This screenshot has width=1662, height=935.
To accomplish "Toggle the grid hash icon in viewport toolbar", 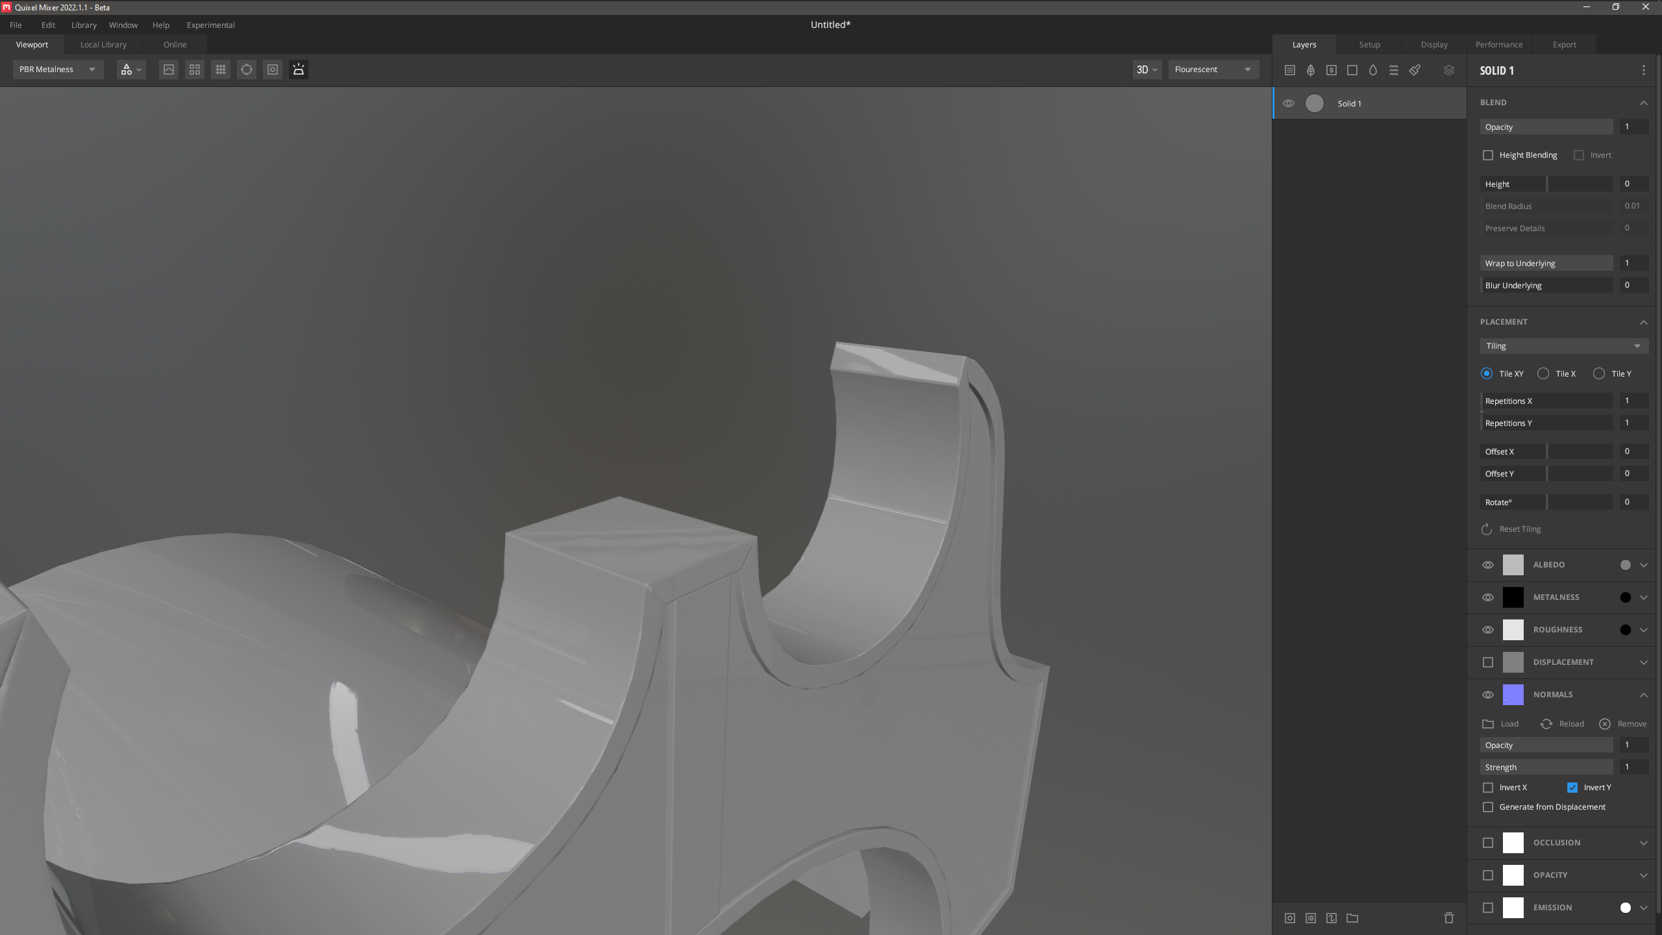I will 221,69.
